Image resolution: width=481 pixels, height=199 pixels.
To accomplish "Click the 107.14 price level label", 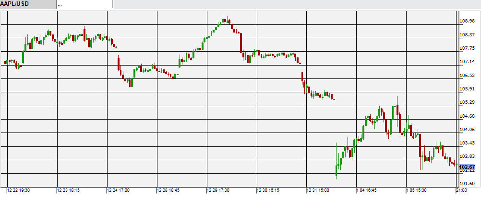I will click(468, 62).
